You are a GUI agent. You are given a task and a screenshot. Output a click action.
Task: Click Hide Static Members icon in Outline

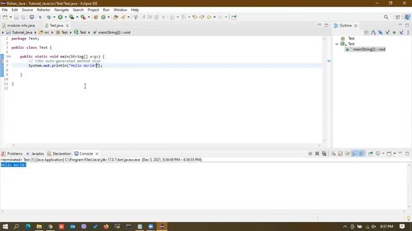[x=388, y=33]
